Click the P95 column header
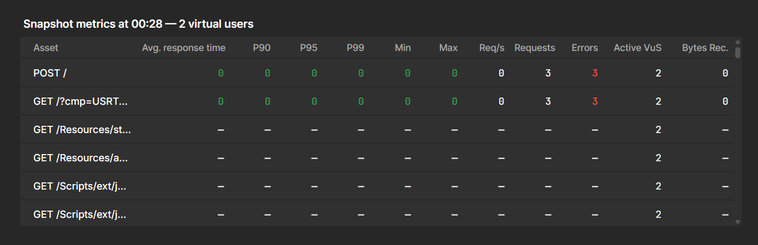 [309, 48]
